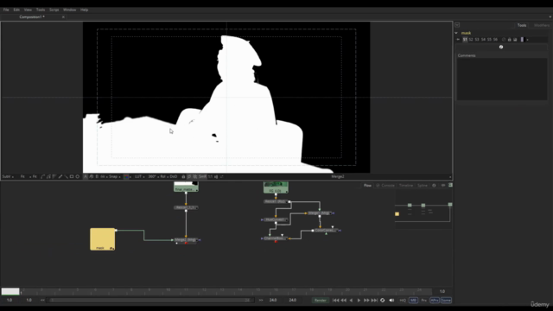Click the pin arrow icon on mask toolbar
The height and width of the screenshot is (311, 553).
(458, 40)
